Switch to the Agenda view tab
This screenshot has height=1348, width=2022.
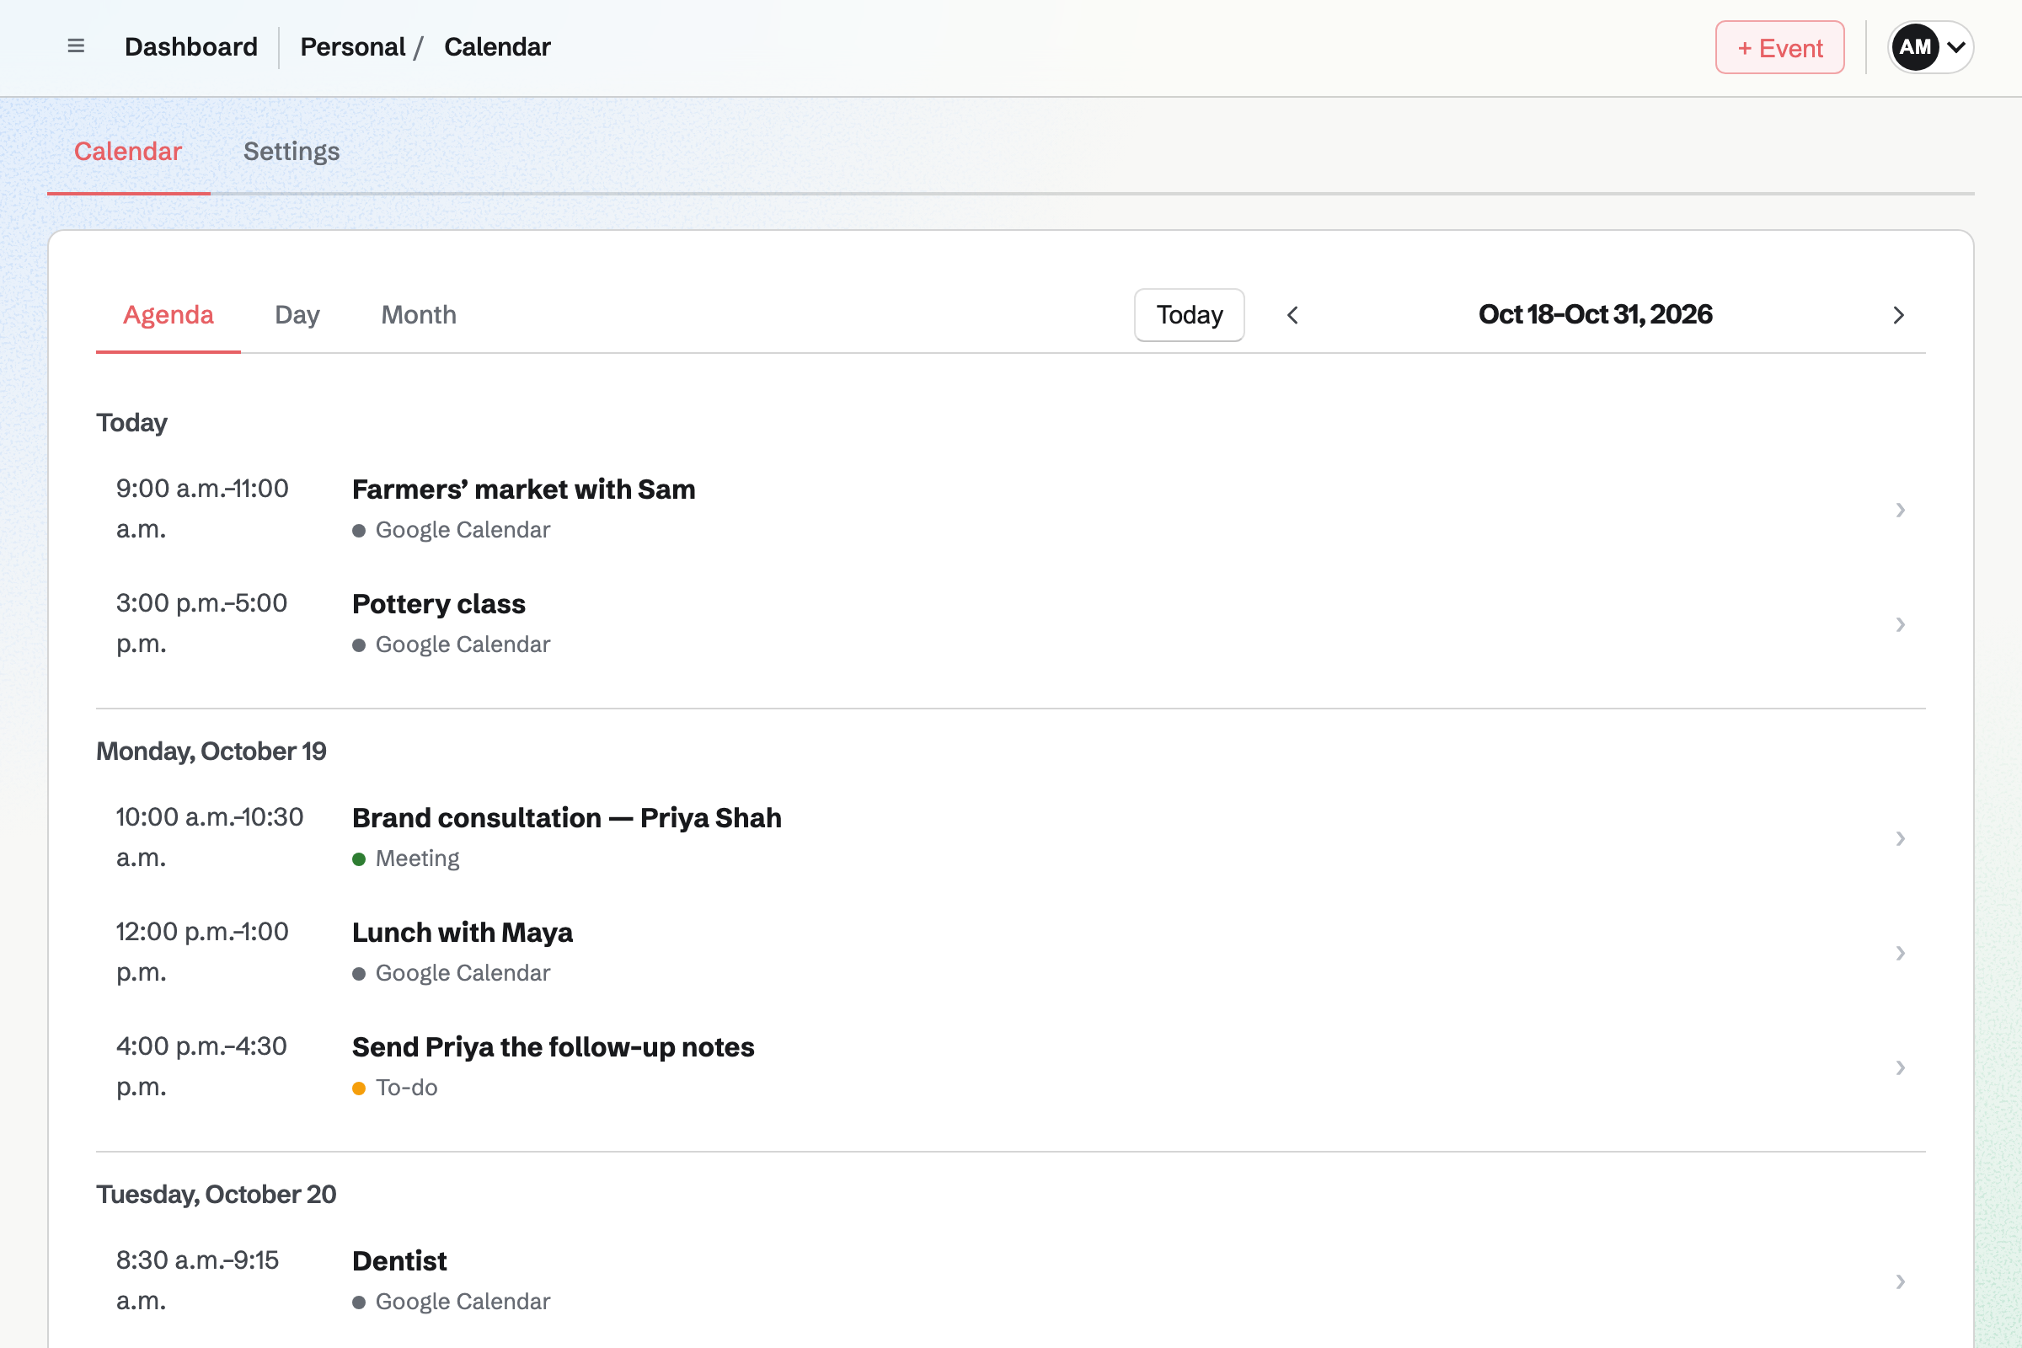pos(168,314)
